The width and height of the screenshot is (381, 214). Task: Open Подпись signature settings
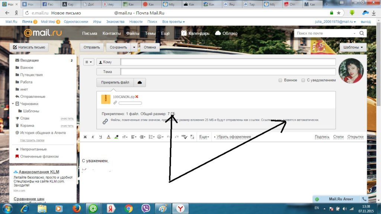(x=322, y=137)
